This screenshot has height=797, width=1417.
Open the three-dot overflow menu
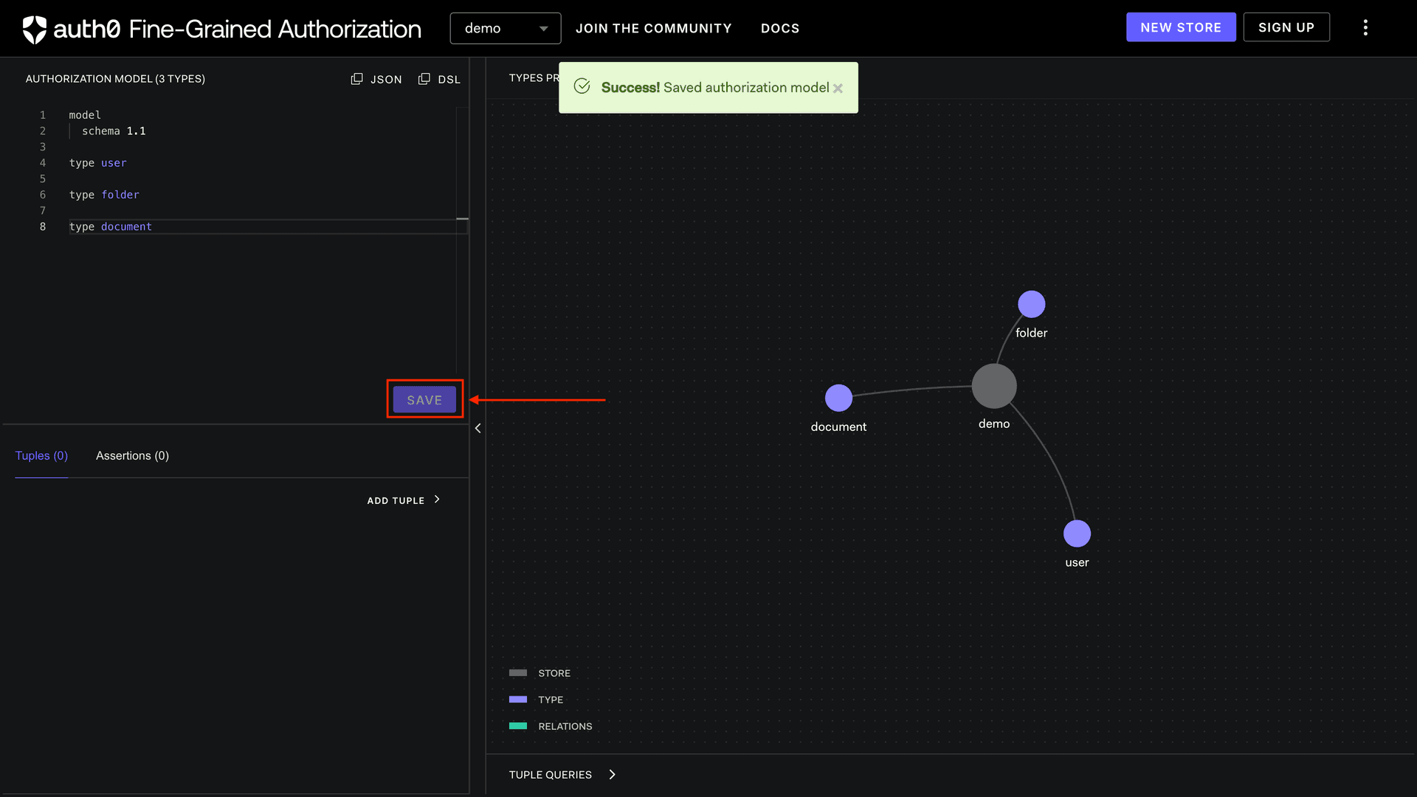[x=1365, y=27]
